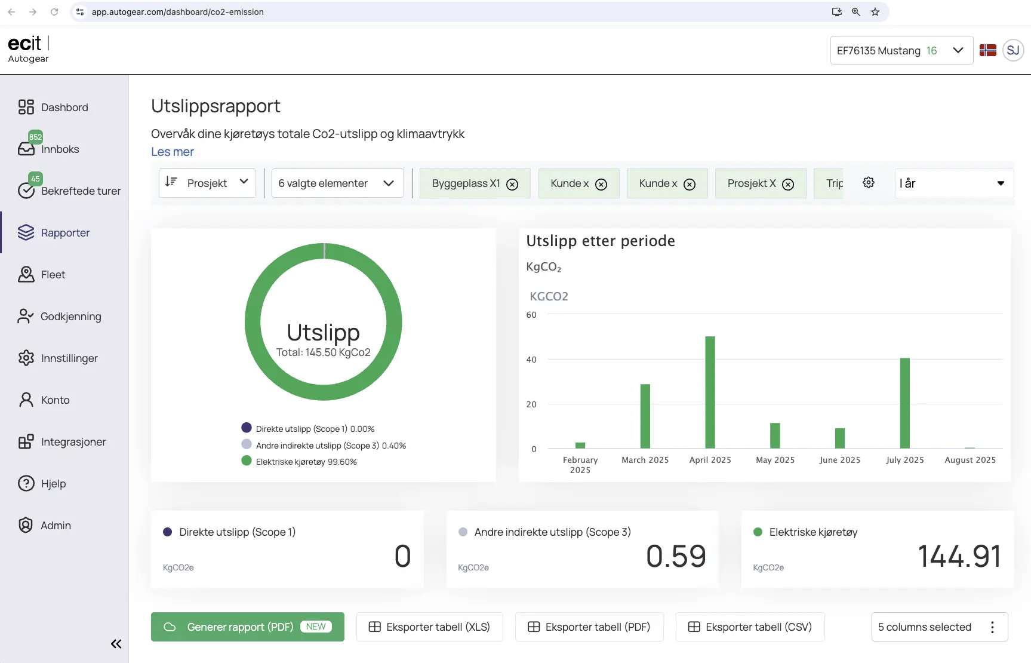This screenshot has height=663, width=1031.
Task: Open the 6 valgte elementer dropdown
Action: 337,183
